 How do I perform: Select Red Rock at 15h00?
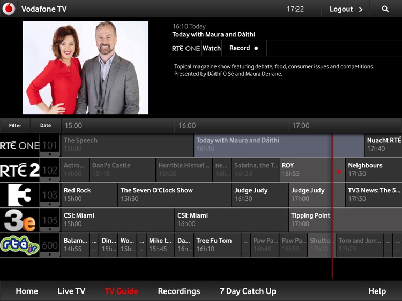[89, 195]
